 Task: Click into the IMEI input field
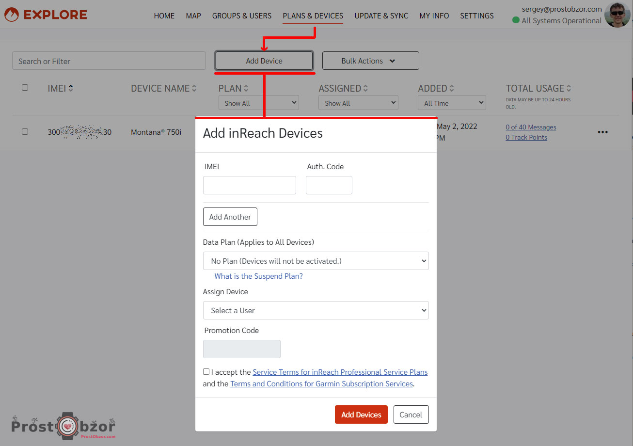click(x=249, y=185)
